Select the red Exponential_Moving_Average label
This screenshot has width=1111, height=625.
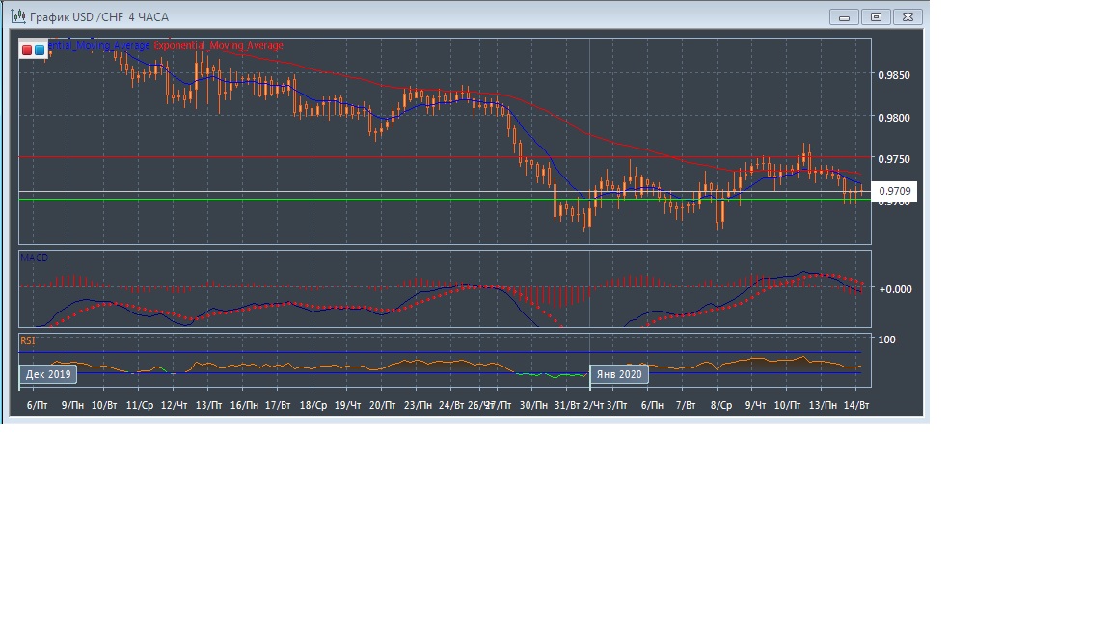click(219, 45)
